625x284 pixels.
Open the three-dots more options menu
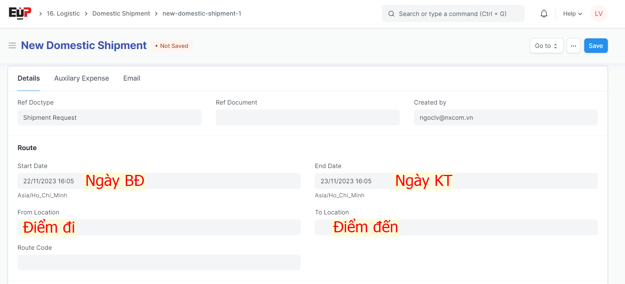[573, 46]
